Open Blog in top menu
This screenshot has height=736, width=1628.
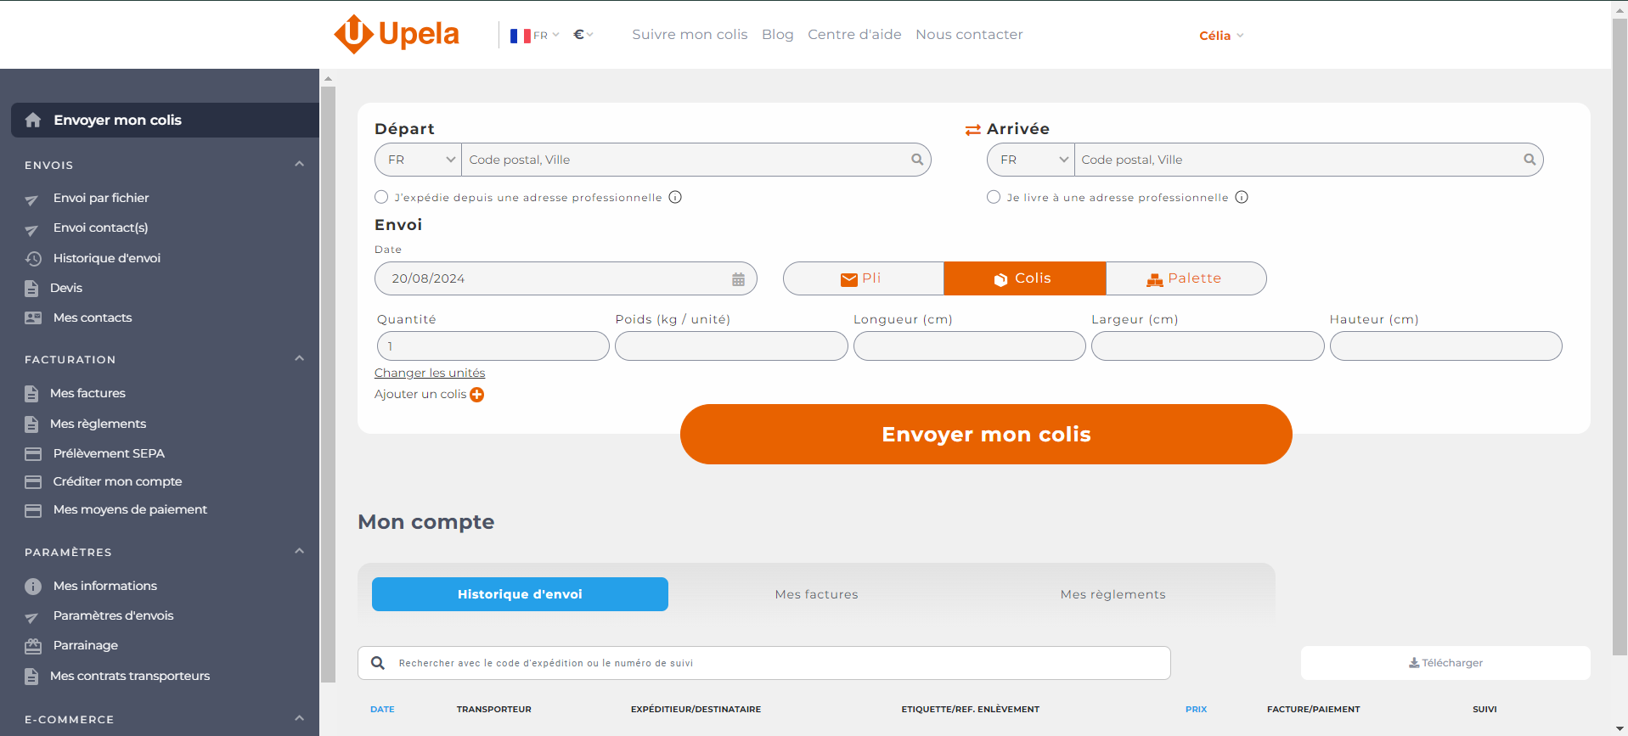pyautogui.click(x=778, y=35)
